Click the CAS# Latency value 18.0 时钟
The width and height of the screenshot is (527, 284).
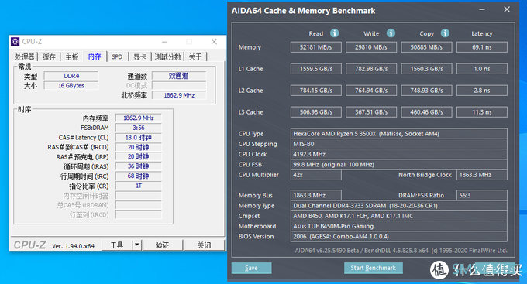139,138
